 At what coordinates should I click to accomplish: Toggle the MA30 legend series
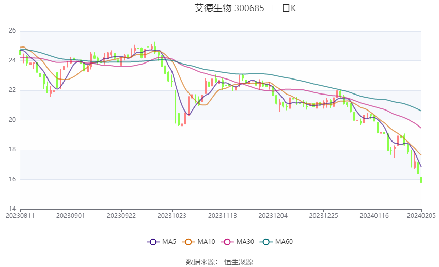[x=238, y=242]
